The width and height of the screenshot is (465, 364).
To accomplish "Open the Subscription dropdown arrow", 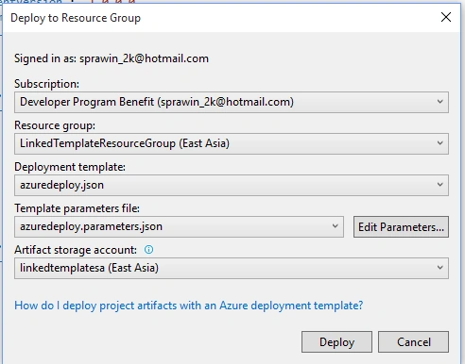I will [439, 102].
